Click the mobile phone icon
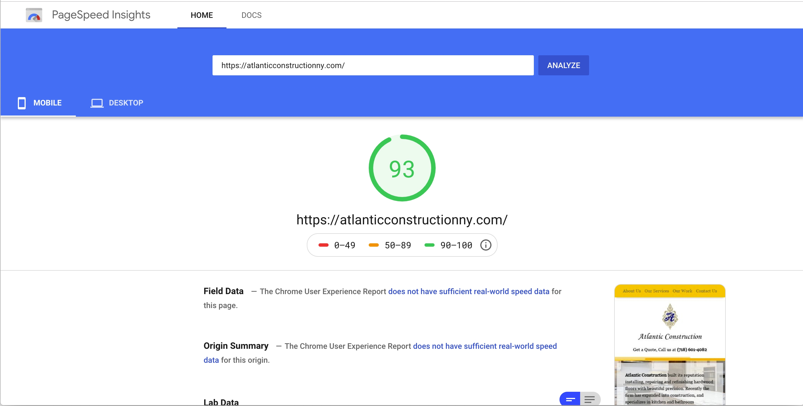The width and height of the screenshot is (803, 406). [x=21, y=103]
